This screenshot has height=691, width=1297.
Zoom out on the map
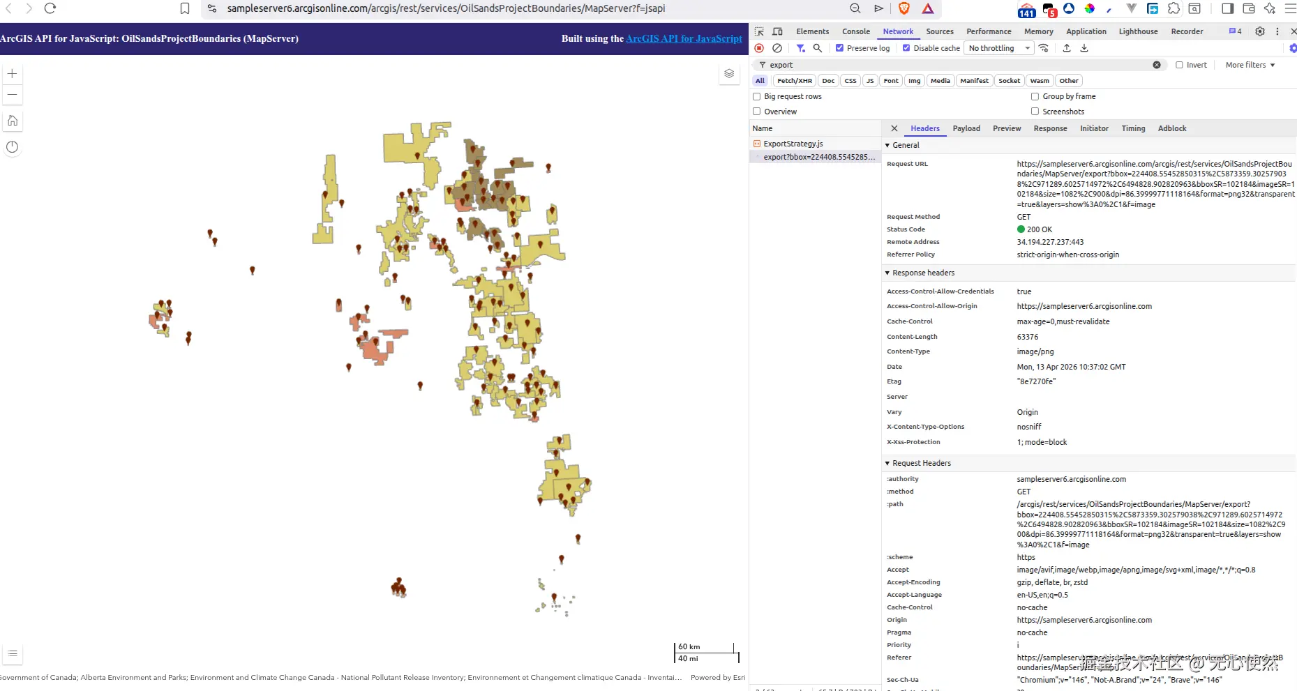click(13, 95)
